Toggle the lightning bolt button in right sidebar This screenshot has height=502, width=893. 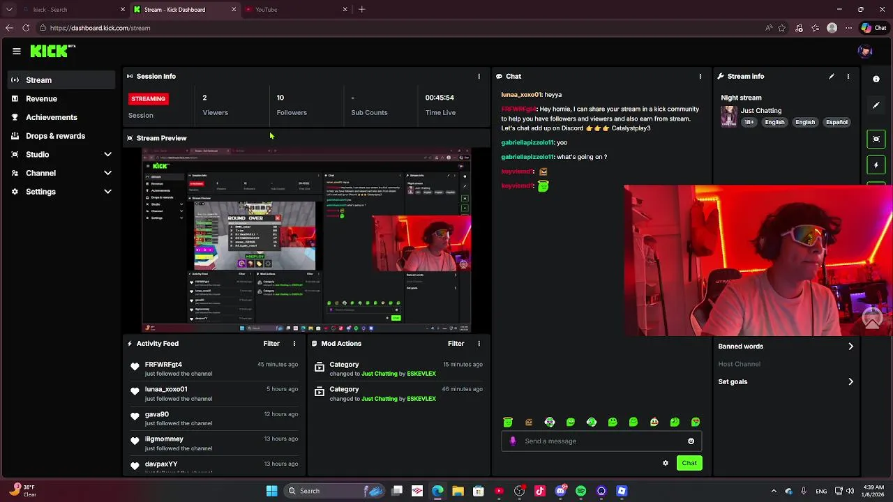click(876, 165)
